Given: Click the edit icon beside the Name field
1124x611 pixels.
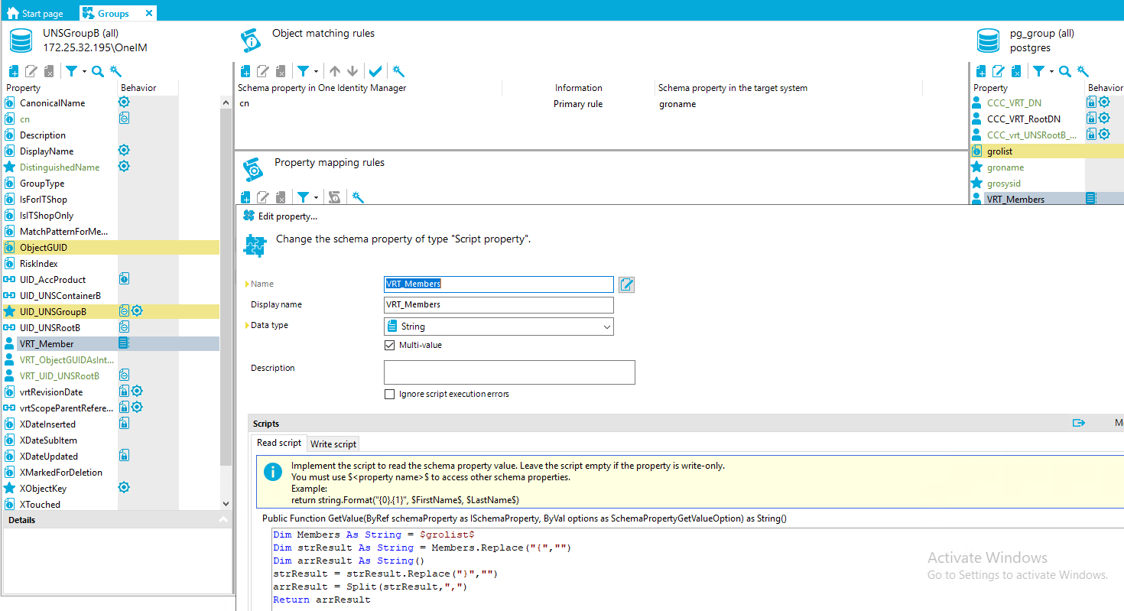Looking at the screenshot, I should coord(626,284).
